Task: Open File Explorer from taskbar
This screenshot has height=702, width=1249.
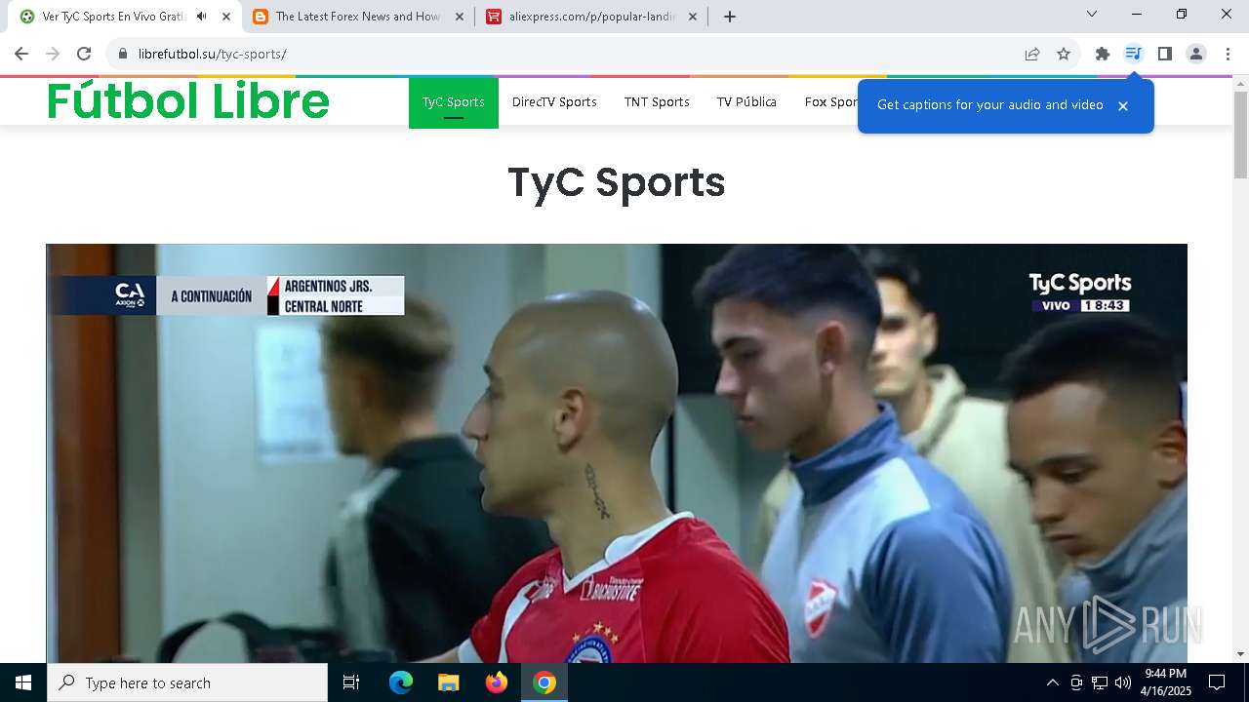Action: 448,682
